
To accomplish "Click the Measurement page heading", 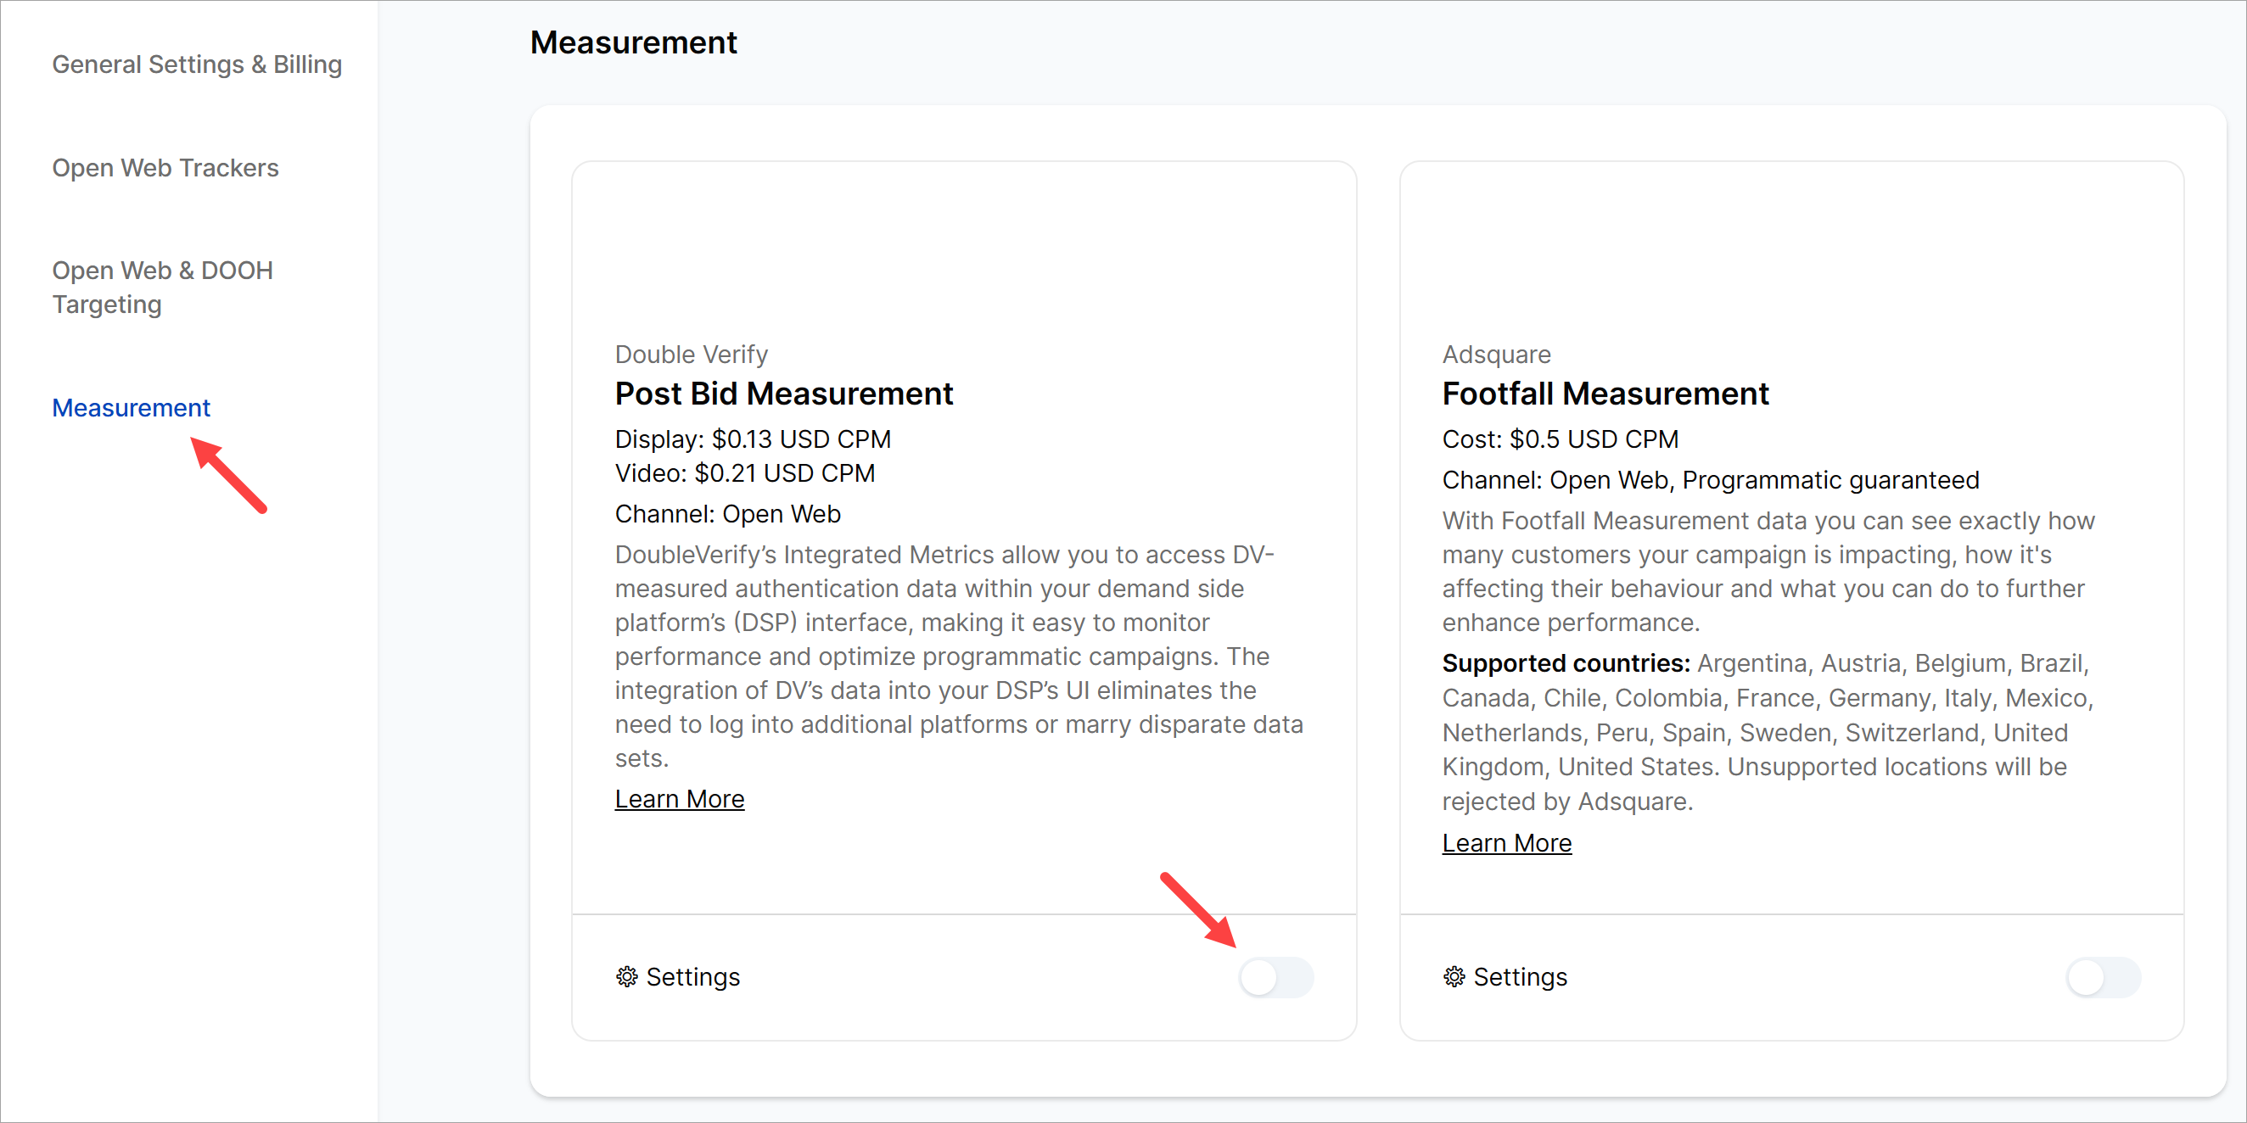I will click(x=633, y=42).
